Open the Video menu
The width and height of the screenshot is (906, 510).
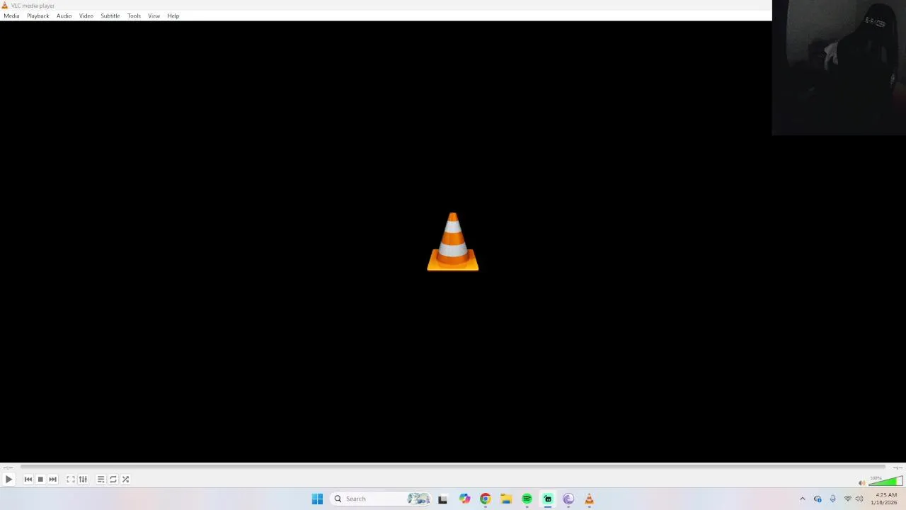click(x=86, y=16)
